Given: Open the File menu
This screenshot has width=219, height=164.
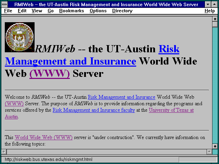Looking at the screenshot, I should point(8,11).
